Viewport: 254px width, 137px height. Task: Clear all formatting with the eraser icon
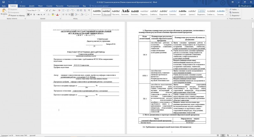[x=59, y=10]
